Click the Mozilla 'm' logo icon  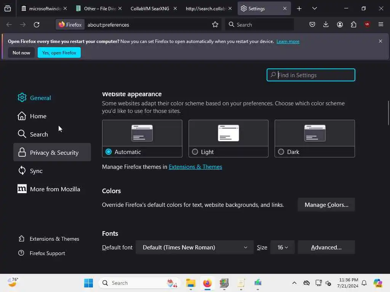(22, 189)
